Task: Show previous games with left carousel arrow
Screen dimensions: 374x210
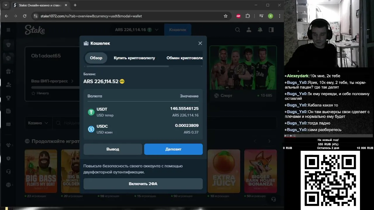Action: [255, 141]
